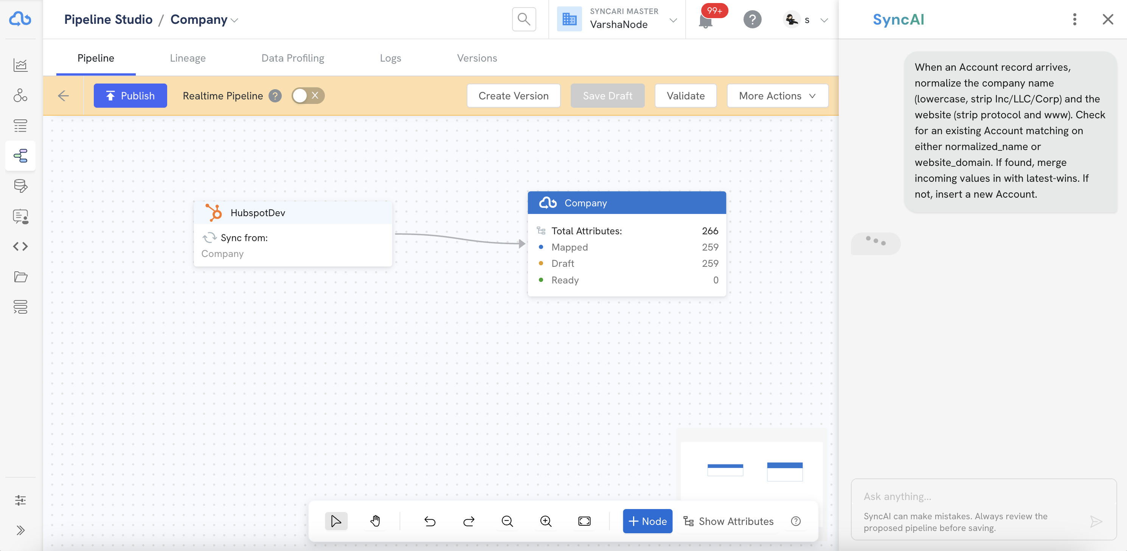Open the help question mark icon

(x=752, y=20)
